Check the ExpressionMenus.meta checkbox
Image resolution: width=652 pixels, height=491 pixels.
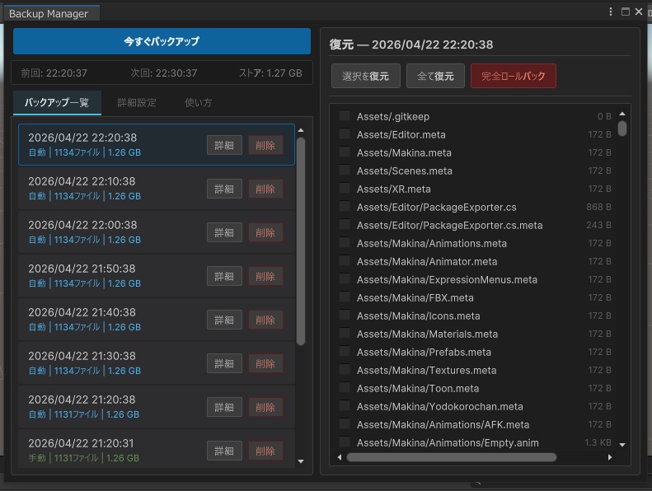[x=345, y=279]
